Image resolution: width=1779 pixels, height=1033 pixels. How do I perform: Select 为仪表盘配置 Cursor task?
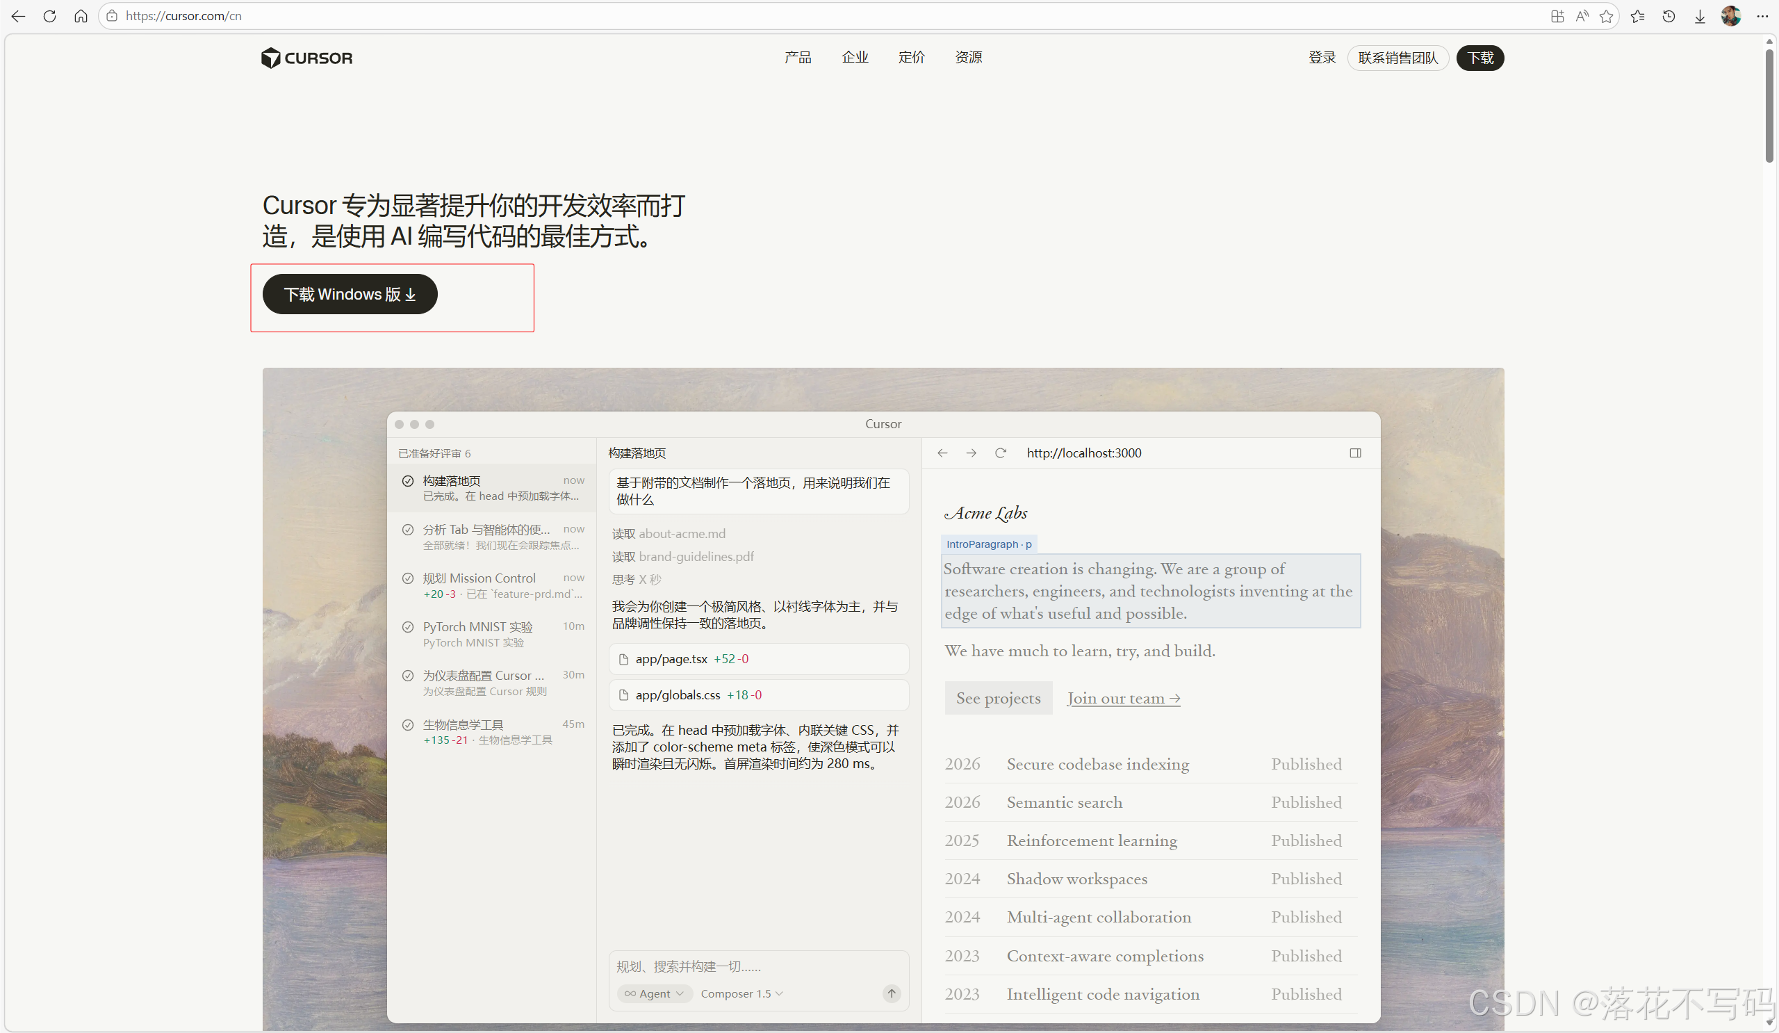tap(493, 683)
